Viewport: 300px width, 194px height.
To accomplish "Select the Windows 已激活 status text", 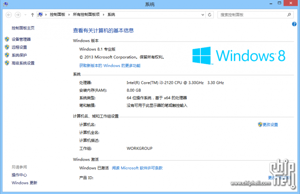I will (94, 168).
